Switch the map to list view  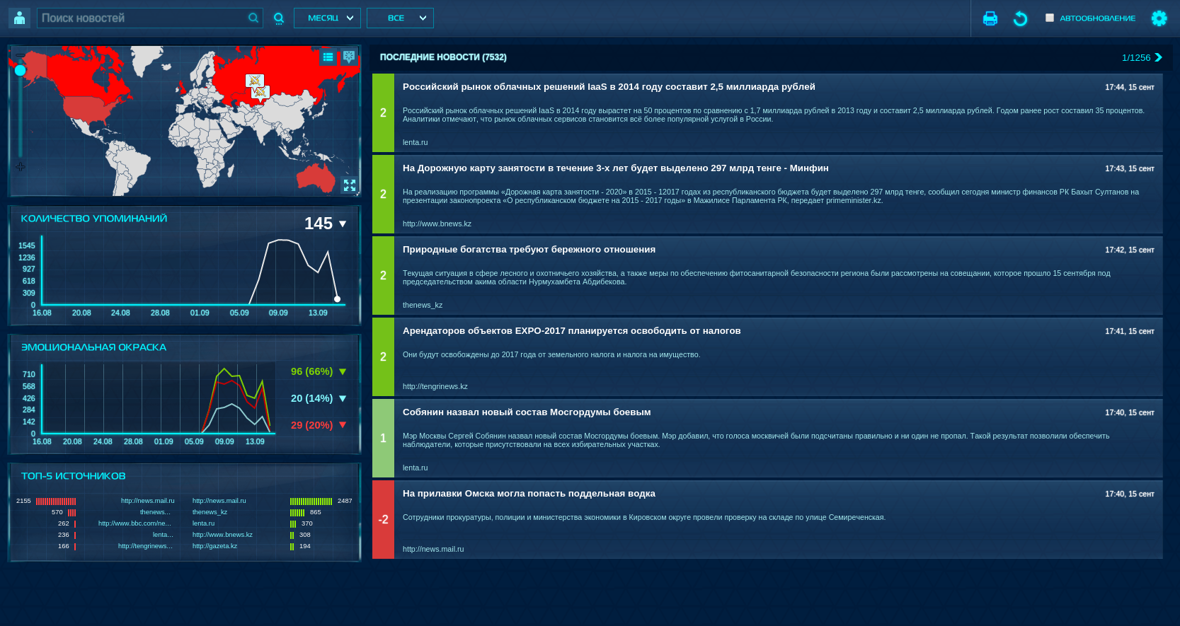coord(328,57)
